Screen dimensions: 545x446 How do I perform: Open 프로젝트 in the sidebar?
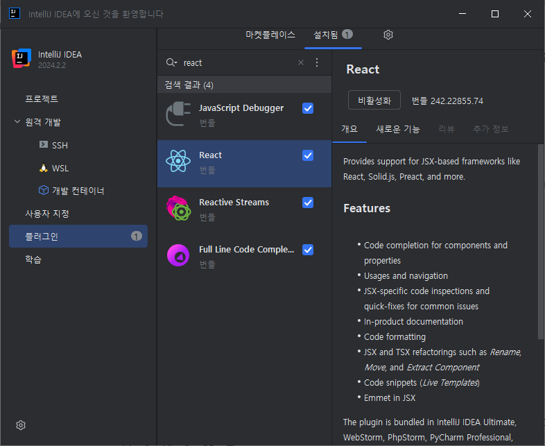coord(42,98)
